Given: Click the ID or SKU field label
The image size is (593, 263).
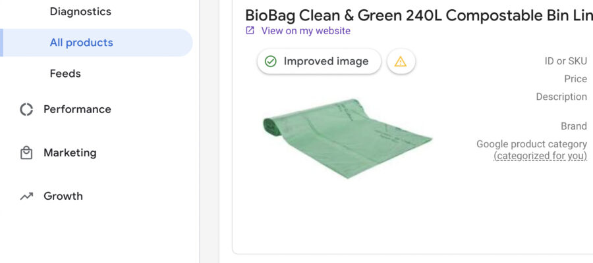Looking at the screenshot, I should (x=565, y=61).
